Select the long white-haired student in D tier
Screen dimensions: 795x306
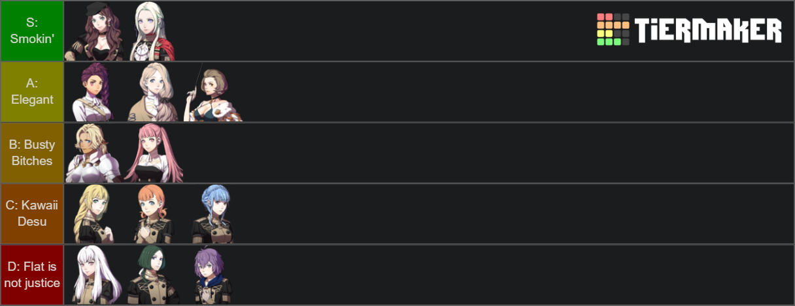click(93, 275)
